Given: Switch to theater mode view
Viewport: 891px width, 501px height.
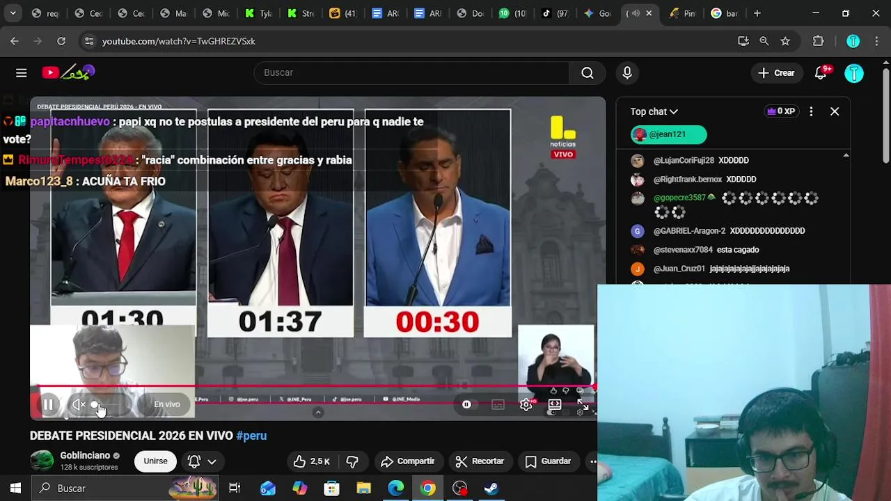Looking at the screenshot, I should (555, 404).
